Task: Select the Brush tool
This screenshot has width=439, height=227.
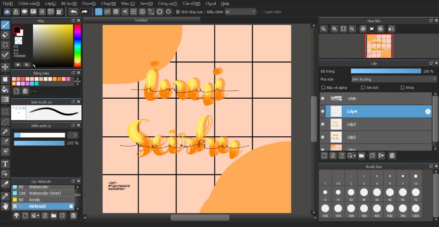Action: click(5, 25)
